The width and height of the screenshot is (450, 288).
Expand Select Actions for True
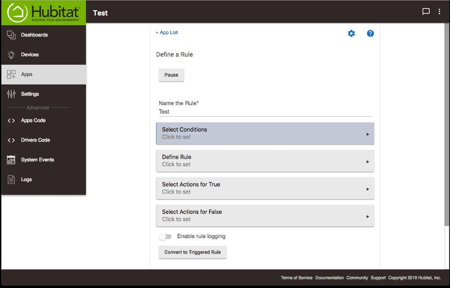pyautogui.click(x=265, y=188)
